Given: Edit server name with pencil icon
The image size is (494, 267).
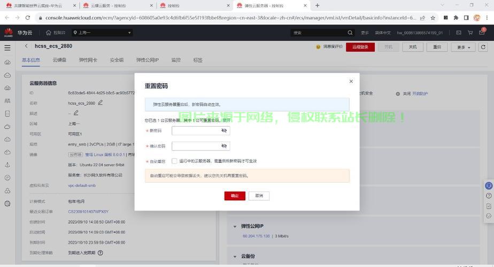Looking at the screenshot, I should point(100,103).
